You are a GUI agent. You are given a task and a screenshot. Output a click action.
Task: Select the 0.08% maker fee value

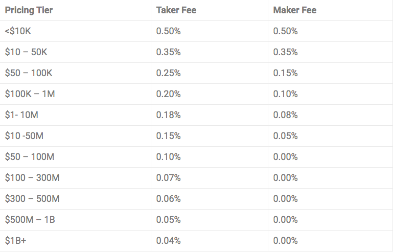tap(286, 115)
